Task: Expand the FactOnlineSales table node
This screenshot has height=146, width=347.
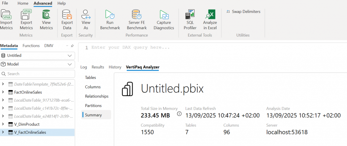Action: (3, 92)
